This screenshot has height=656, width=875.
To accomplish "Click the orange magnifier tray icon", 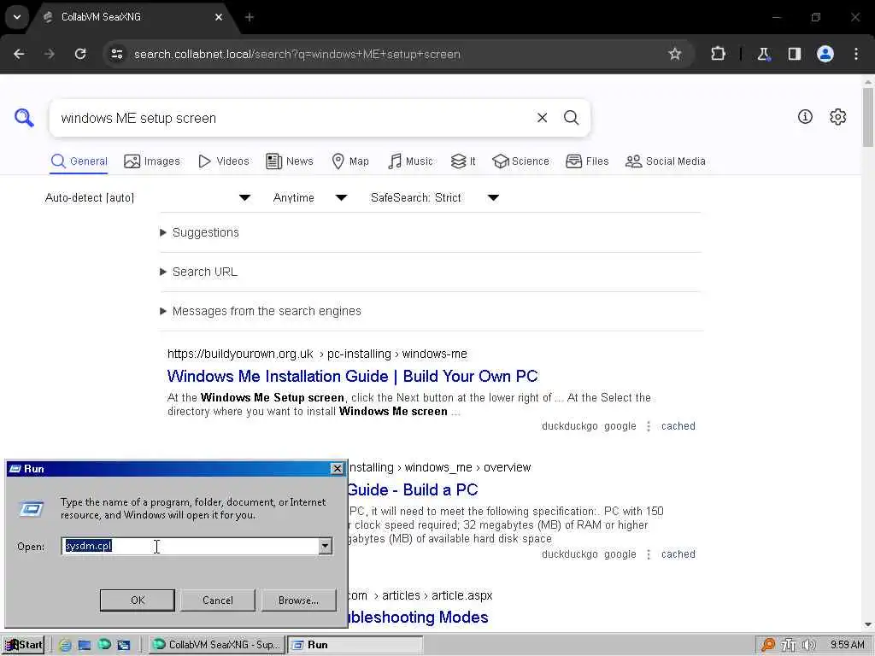I will tap(768, 645).
